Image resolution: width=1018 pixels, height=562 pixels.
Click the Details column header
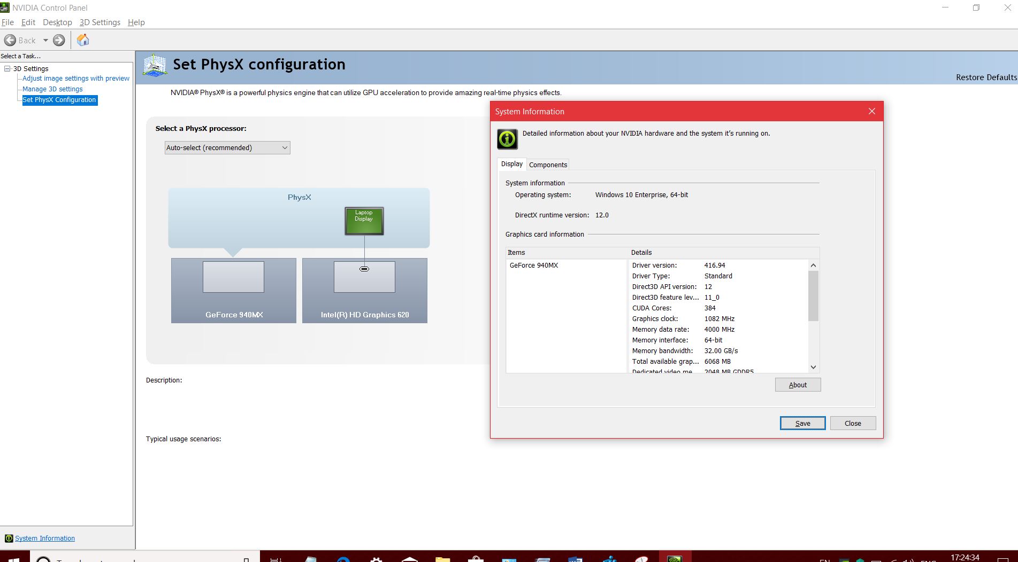[724, 253]
